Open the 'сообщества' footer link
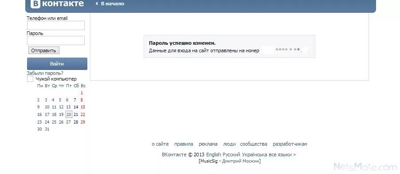This screenshot has height=174, width=400. pos(254,144)
